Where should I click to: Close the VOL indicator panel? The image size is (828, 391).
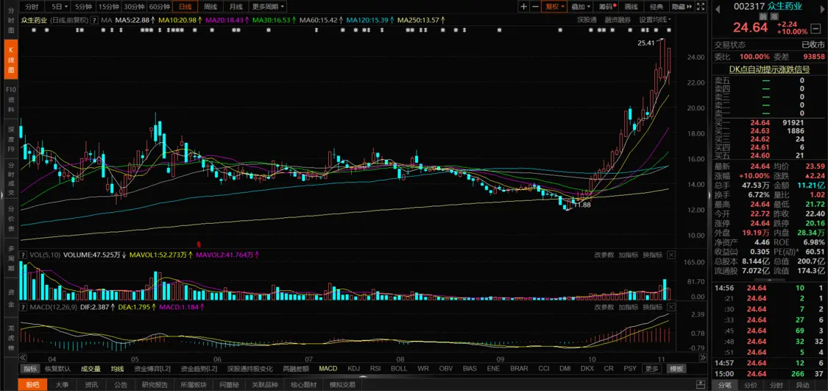670,256
